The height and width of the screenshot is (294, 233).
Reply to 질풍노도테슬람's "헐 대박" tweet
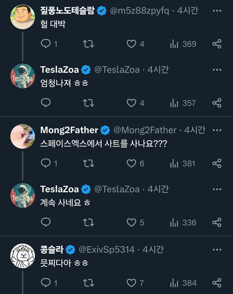46,44
